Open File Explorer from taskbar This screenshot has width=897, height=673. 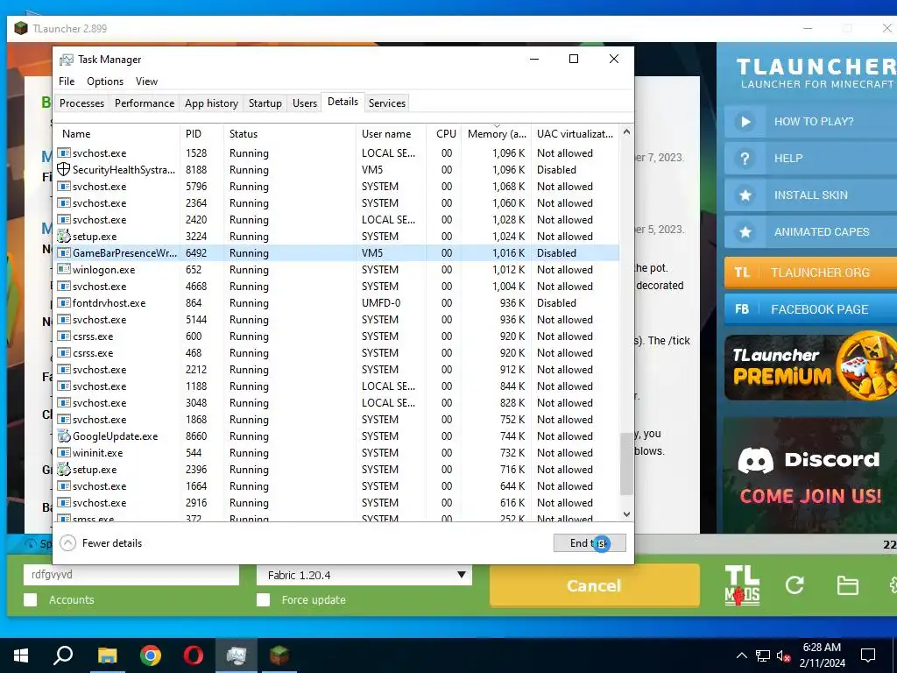click(107, 655)
